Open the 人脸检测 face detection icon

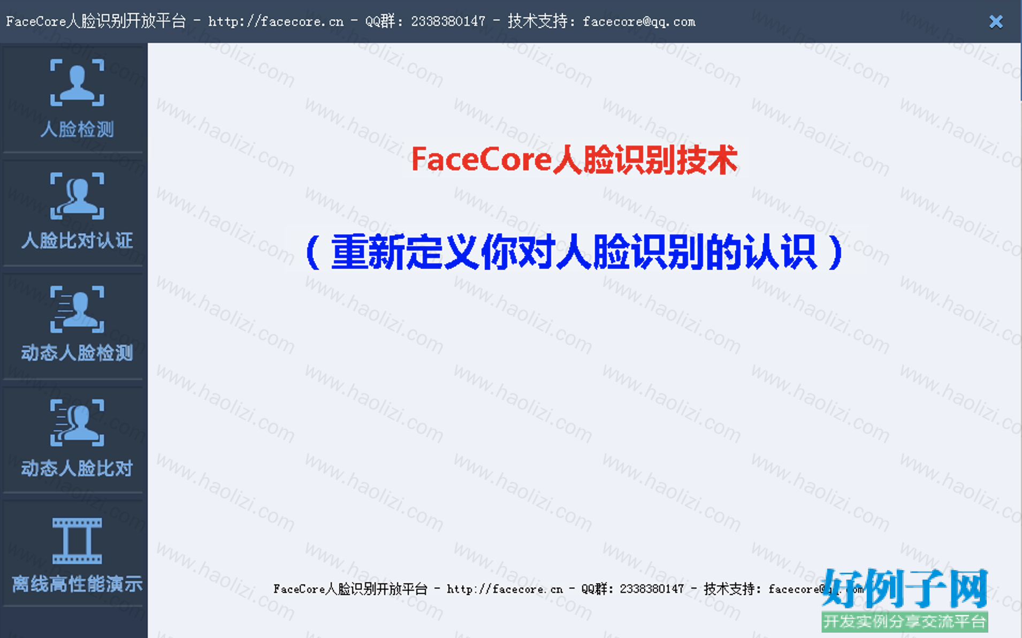point(77,82)
